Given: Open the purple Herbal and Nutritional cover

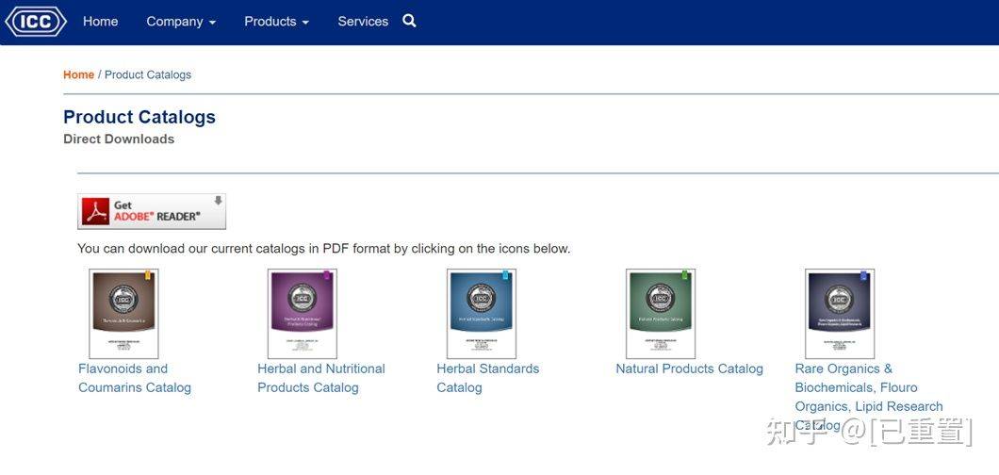Looking at the screenshot, I should click(303, 314).
